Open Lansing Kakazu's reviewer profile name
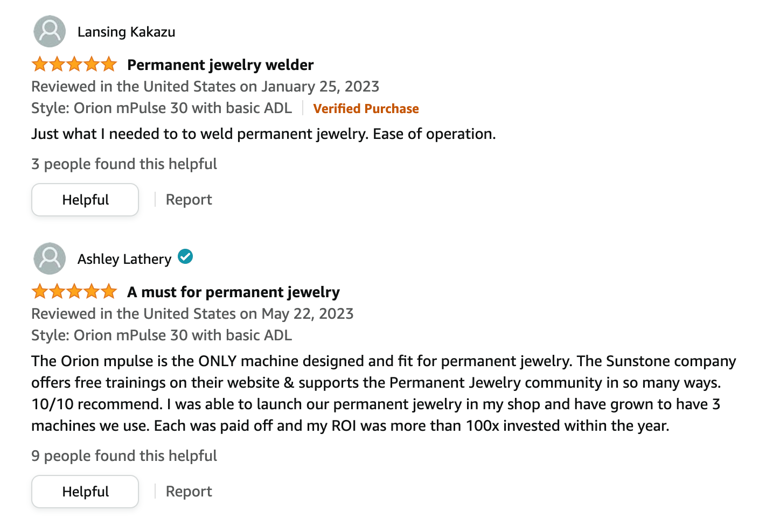The width and height of the screenshot is (766, 518). point(127,32)
